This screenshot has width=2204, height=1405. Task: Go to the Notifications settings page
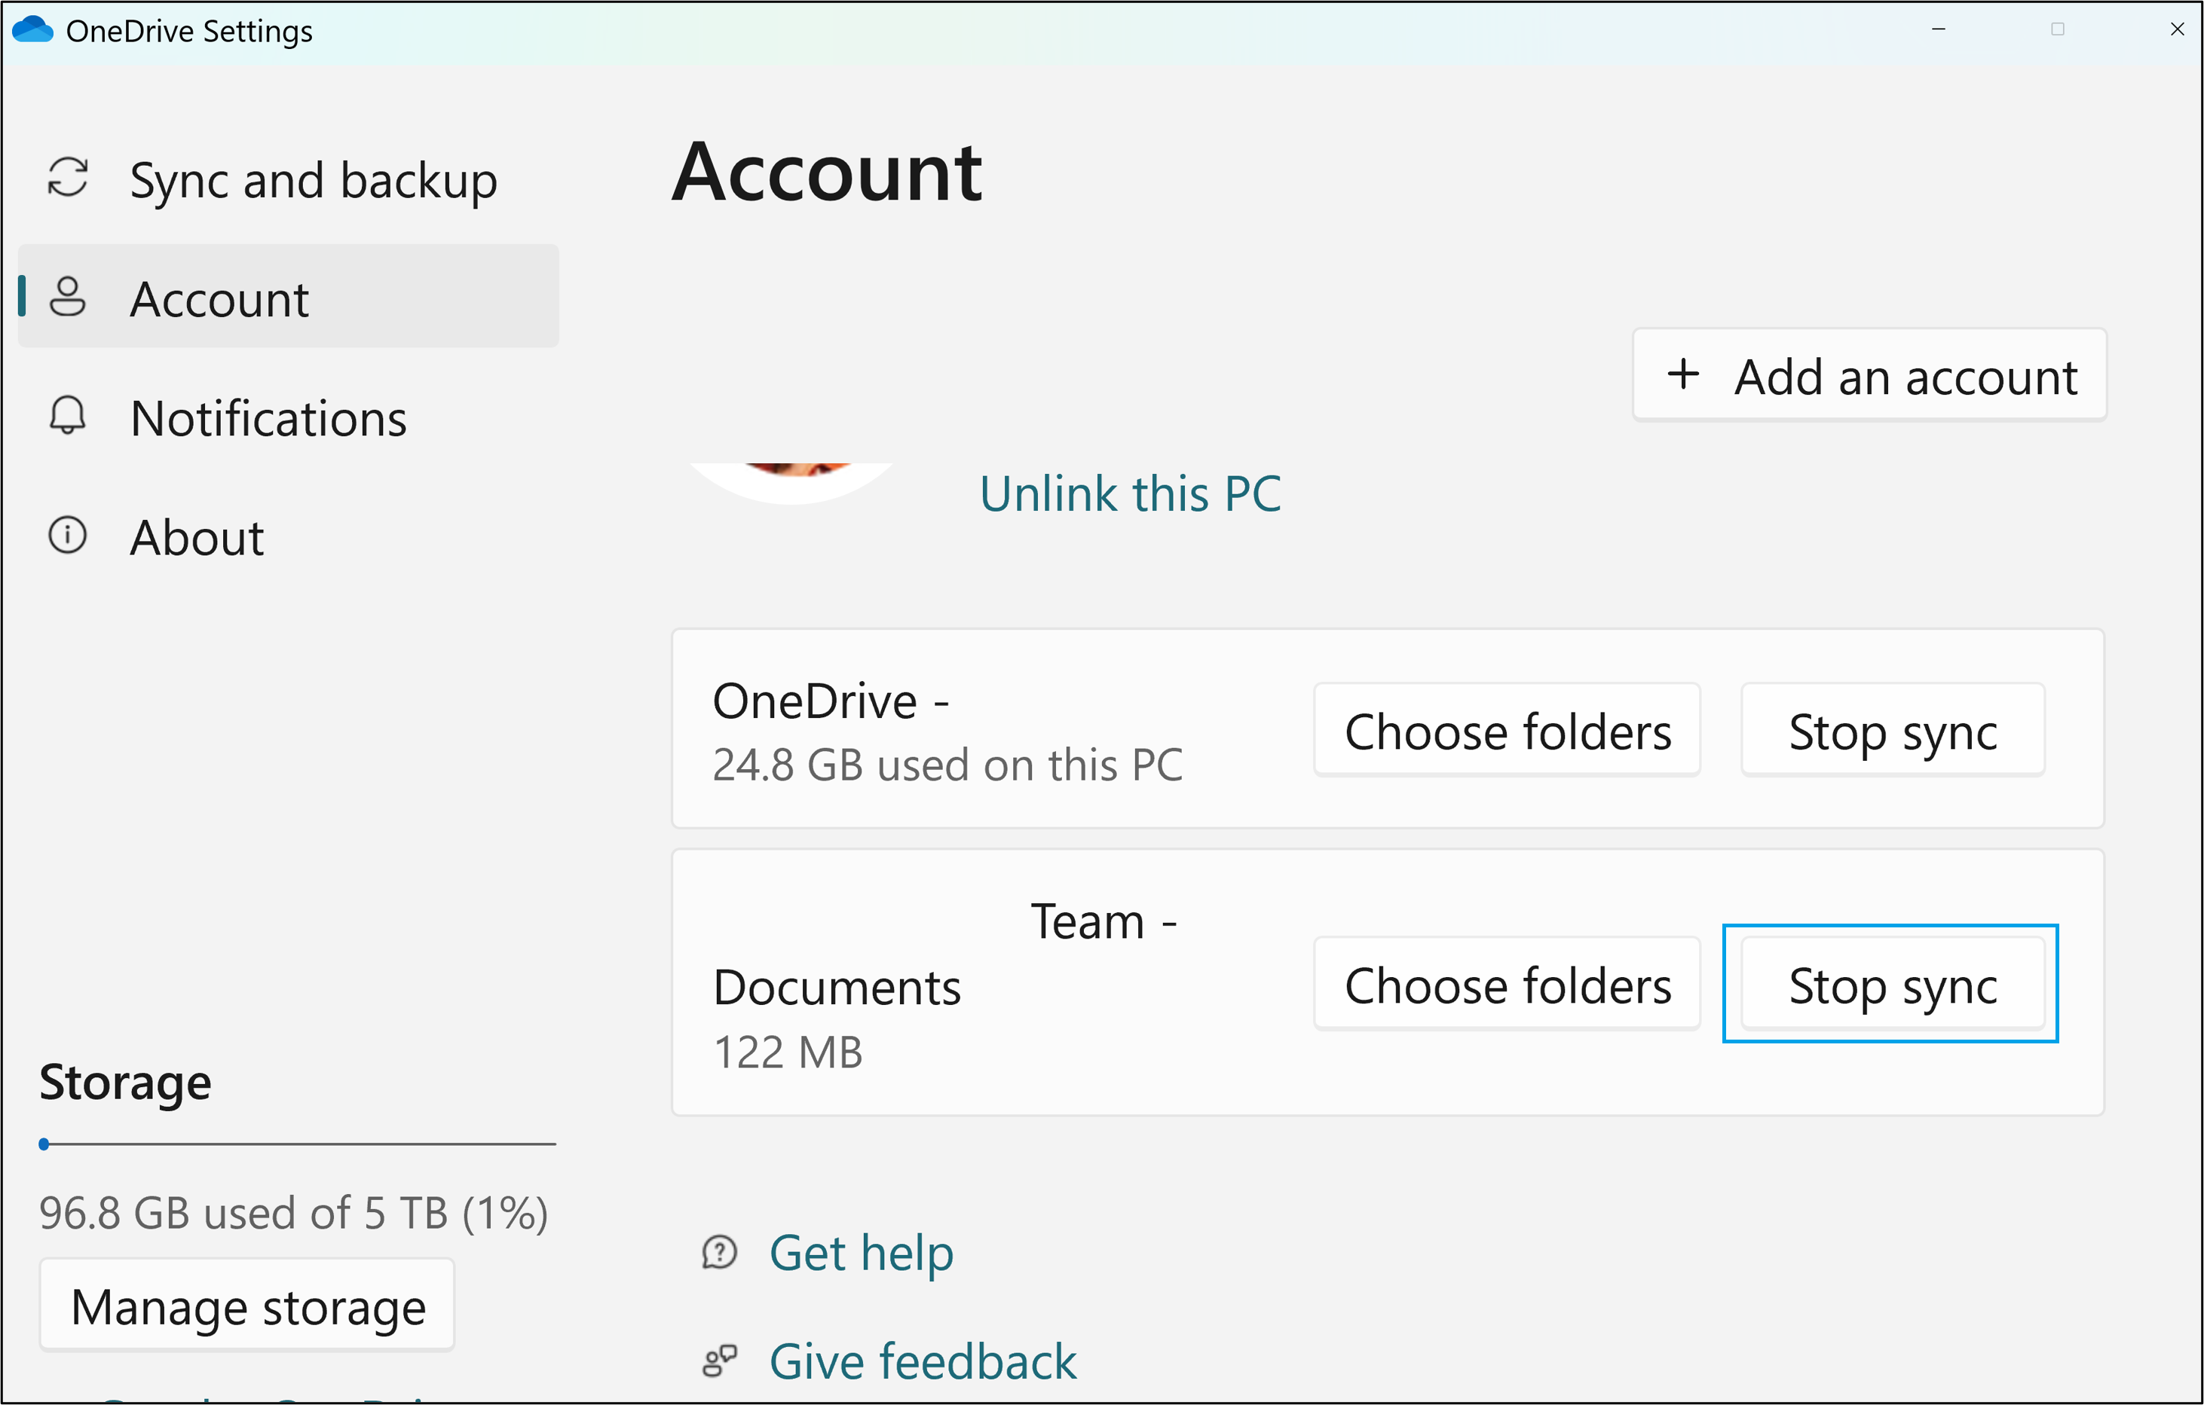288,417
